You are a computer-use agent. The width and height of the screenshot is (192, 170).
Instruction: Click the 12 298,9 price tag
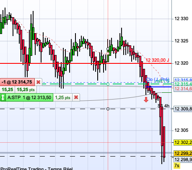[x=183, y=160]
